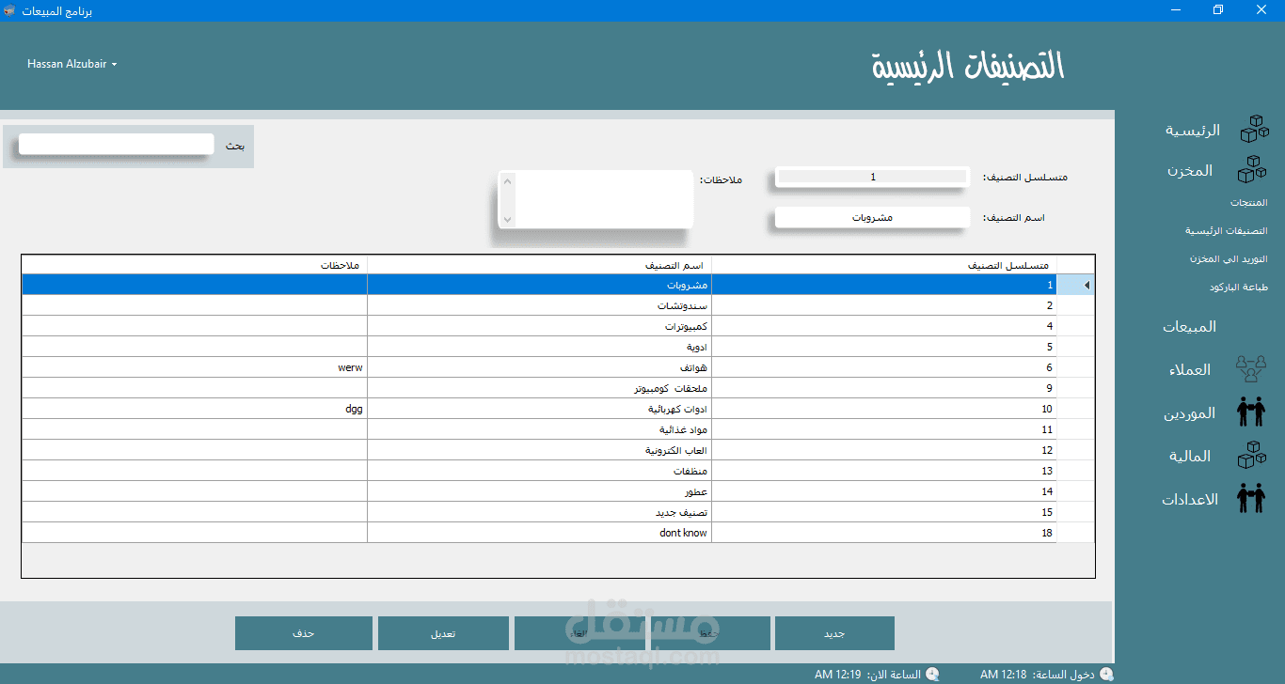Click serial number cell 4
Viewport: 1285px width, 684px height.
coord(884,326)
